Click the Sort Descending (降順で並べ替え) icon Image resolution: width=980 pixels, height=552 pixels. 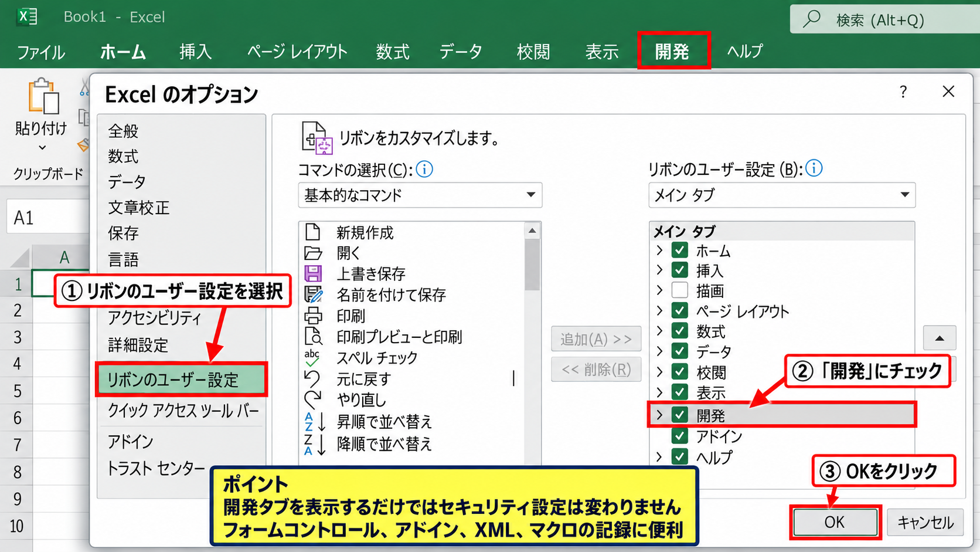click(315, 444)
